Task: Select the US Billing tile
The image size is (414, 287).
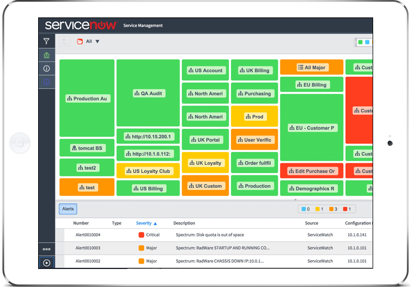Action: (148, 188)
